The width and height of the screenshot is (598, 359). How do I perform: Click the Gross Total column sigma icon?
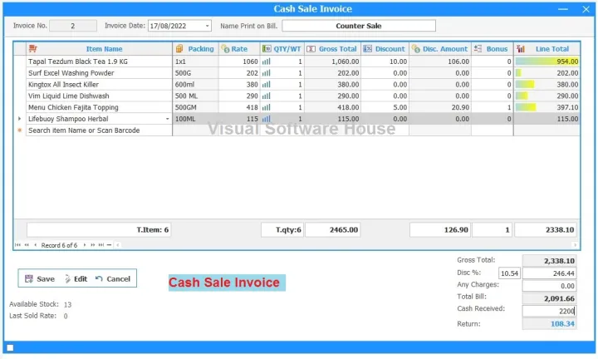[311, 49]
